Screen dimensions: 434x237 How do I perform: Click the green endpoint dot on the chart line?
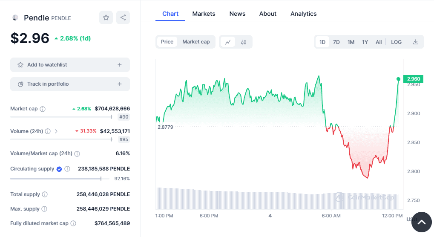(x=398, y=79)
